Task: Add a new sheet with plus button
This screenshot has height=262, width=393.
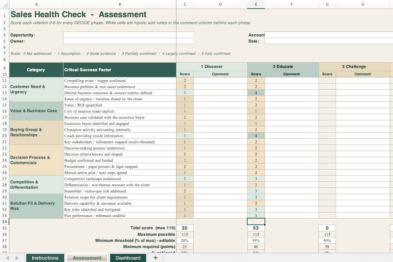Action: 156,258
